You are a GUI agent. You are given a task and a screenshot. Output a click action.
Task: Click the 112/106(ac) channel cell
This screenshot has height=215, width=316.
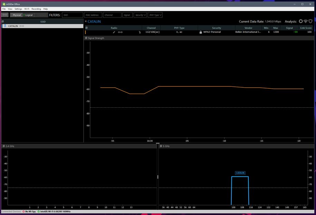click(153, 32)
